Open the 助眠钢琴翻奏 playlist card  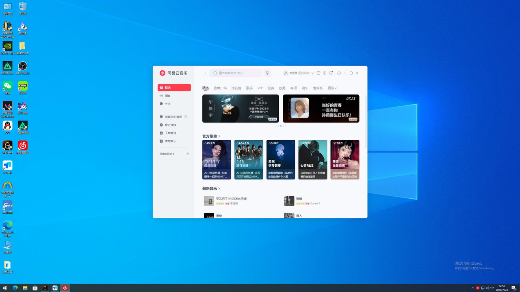281,160
